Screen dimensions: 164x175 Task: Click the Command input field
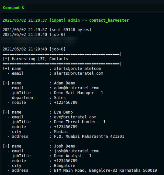point(95,7)
